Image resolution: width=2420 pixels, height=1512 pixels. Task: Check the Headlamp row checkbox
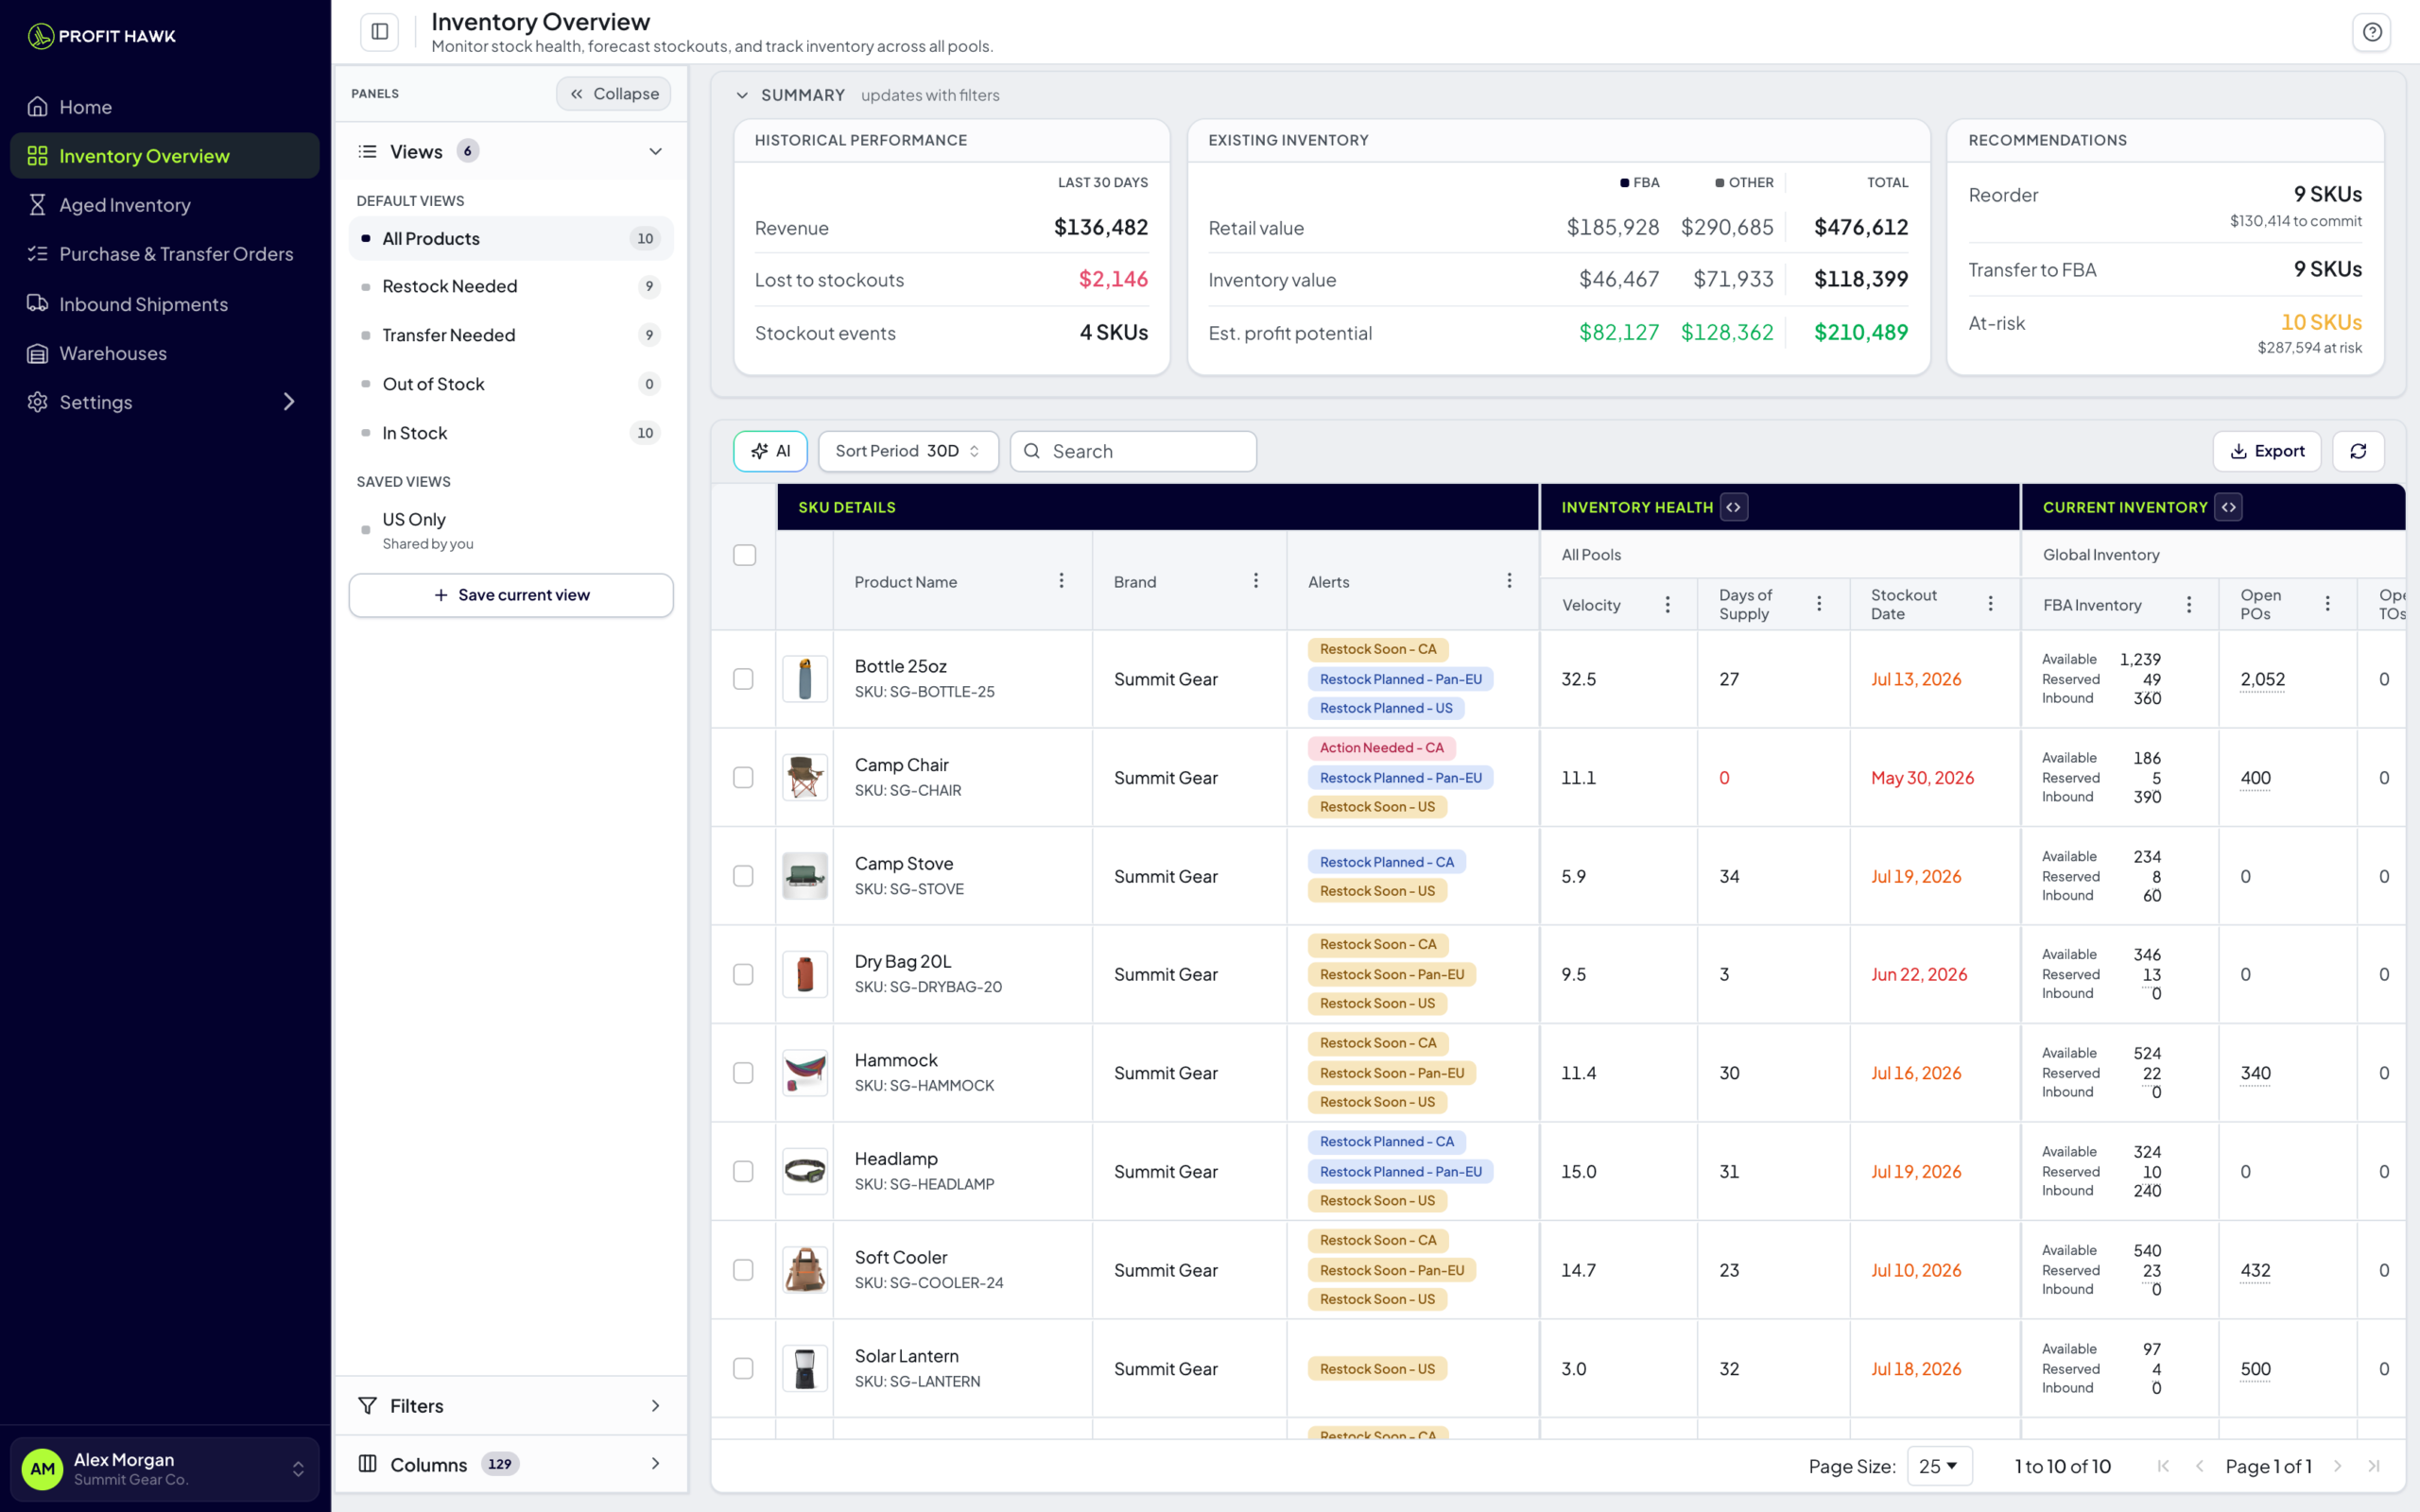[x=743, y=1171]
